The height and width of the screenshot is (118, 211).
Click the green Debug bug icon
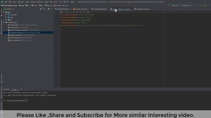205,6
